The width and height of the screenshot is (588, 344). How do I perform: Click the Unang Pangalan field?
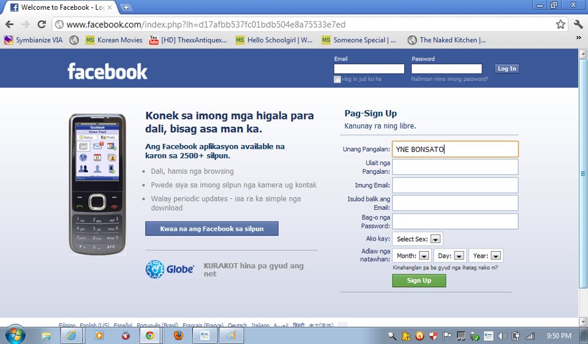coord(455,149)
